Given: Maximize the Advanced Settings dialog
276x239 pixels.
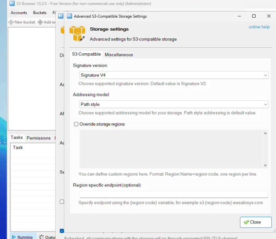Looking at the screenshot, I should [x=254, y=16].
